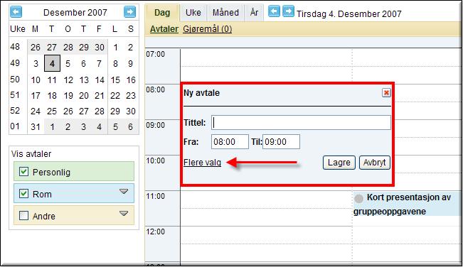Open the Gjøremål (0) link
The height and width of the screenshot is (267, 463).
[x=207, y=29]
